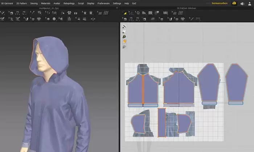Image resolution: width=254 pixels, height=152 pixels.
Task: Expand the Materials menu
Action: (45, 3)
